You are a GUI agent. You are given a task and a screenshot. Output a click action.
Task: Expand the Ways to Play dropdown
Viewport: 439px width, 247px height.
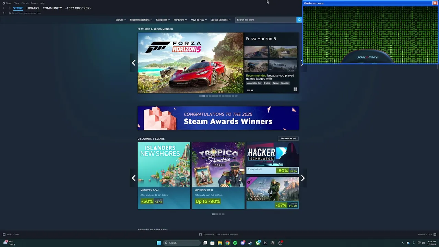coord(199,20)
